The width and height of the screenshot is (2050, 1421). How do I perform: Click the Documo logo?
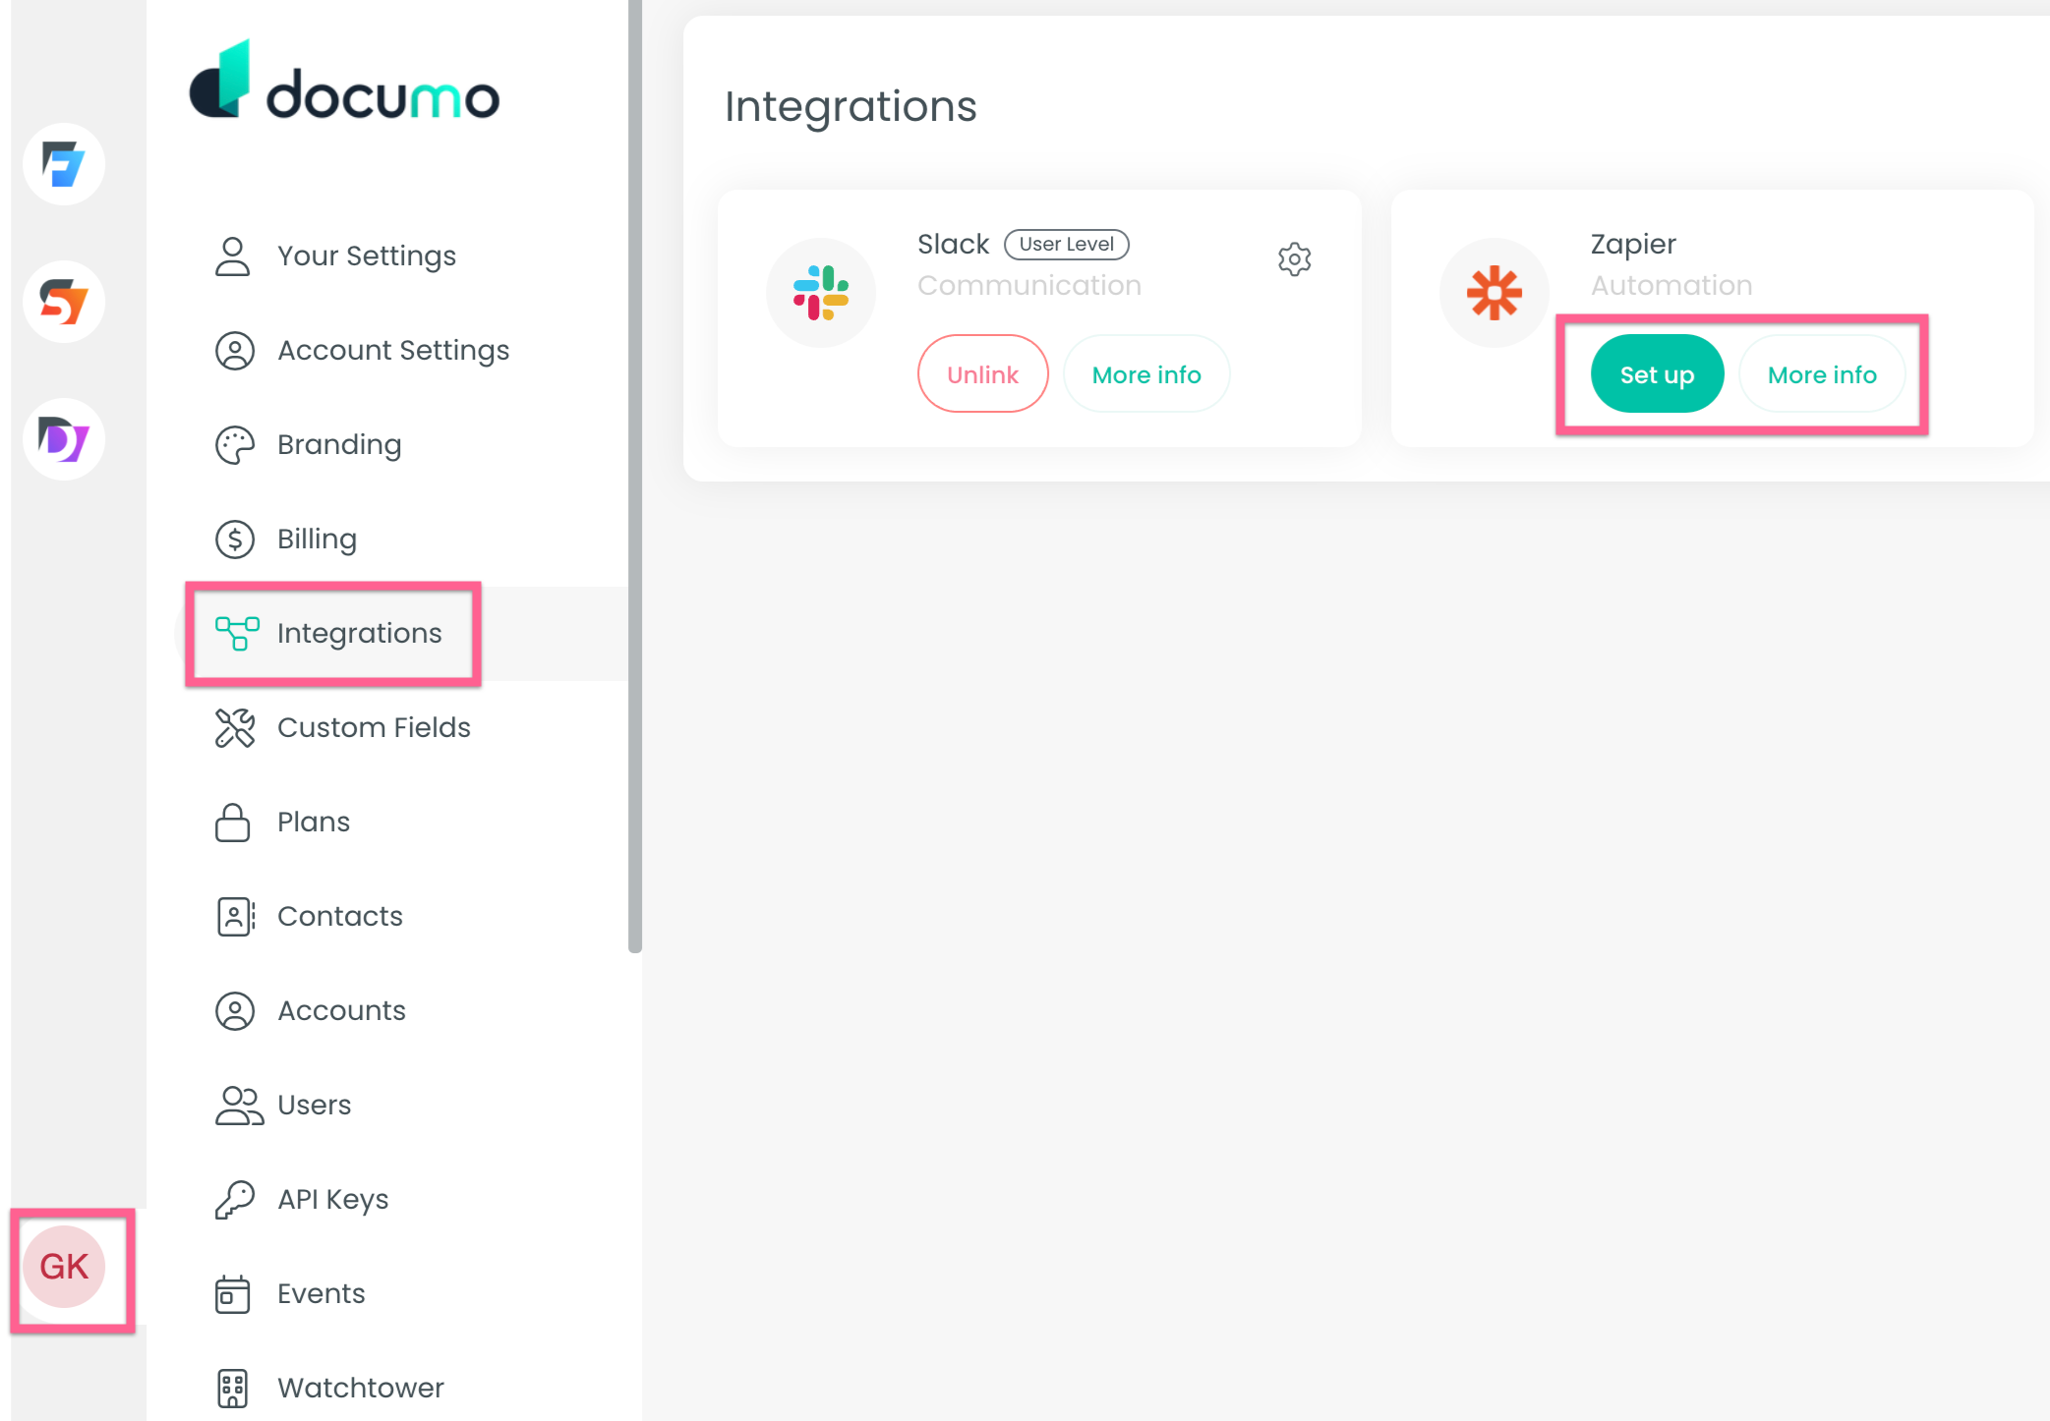344,82
